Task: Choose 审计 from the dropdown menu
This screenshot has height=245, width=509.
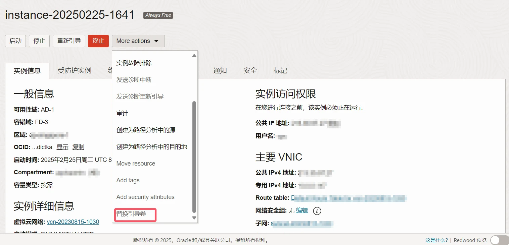Action: pos(122,113)
